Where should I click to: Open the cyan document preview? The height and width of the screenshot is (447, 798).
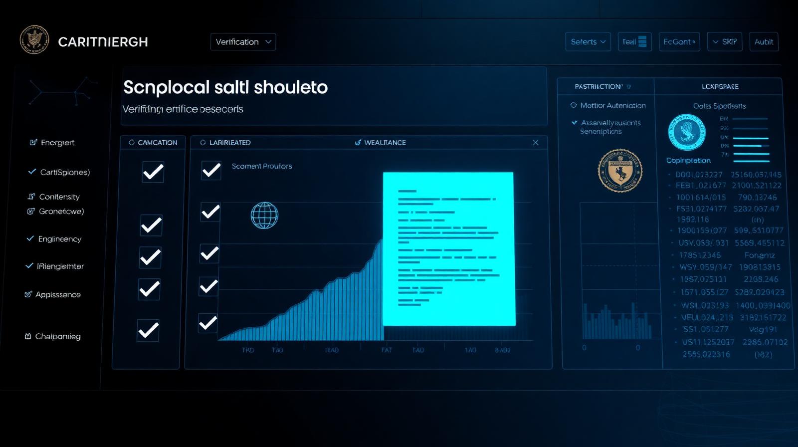pos(448,249)
